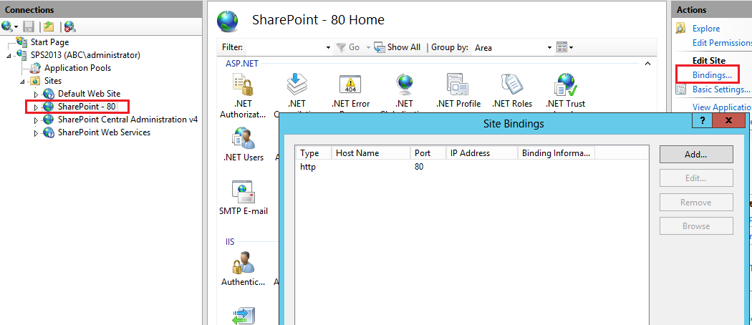Click the Port column header
The height and width of the screenshot is (325, 752).
(428, 153)
